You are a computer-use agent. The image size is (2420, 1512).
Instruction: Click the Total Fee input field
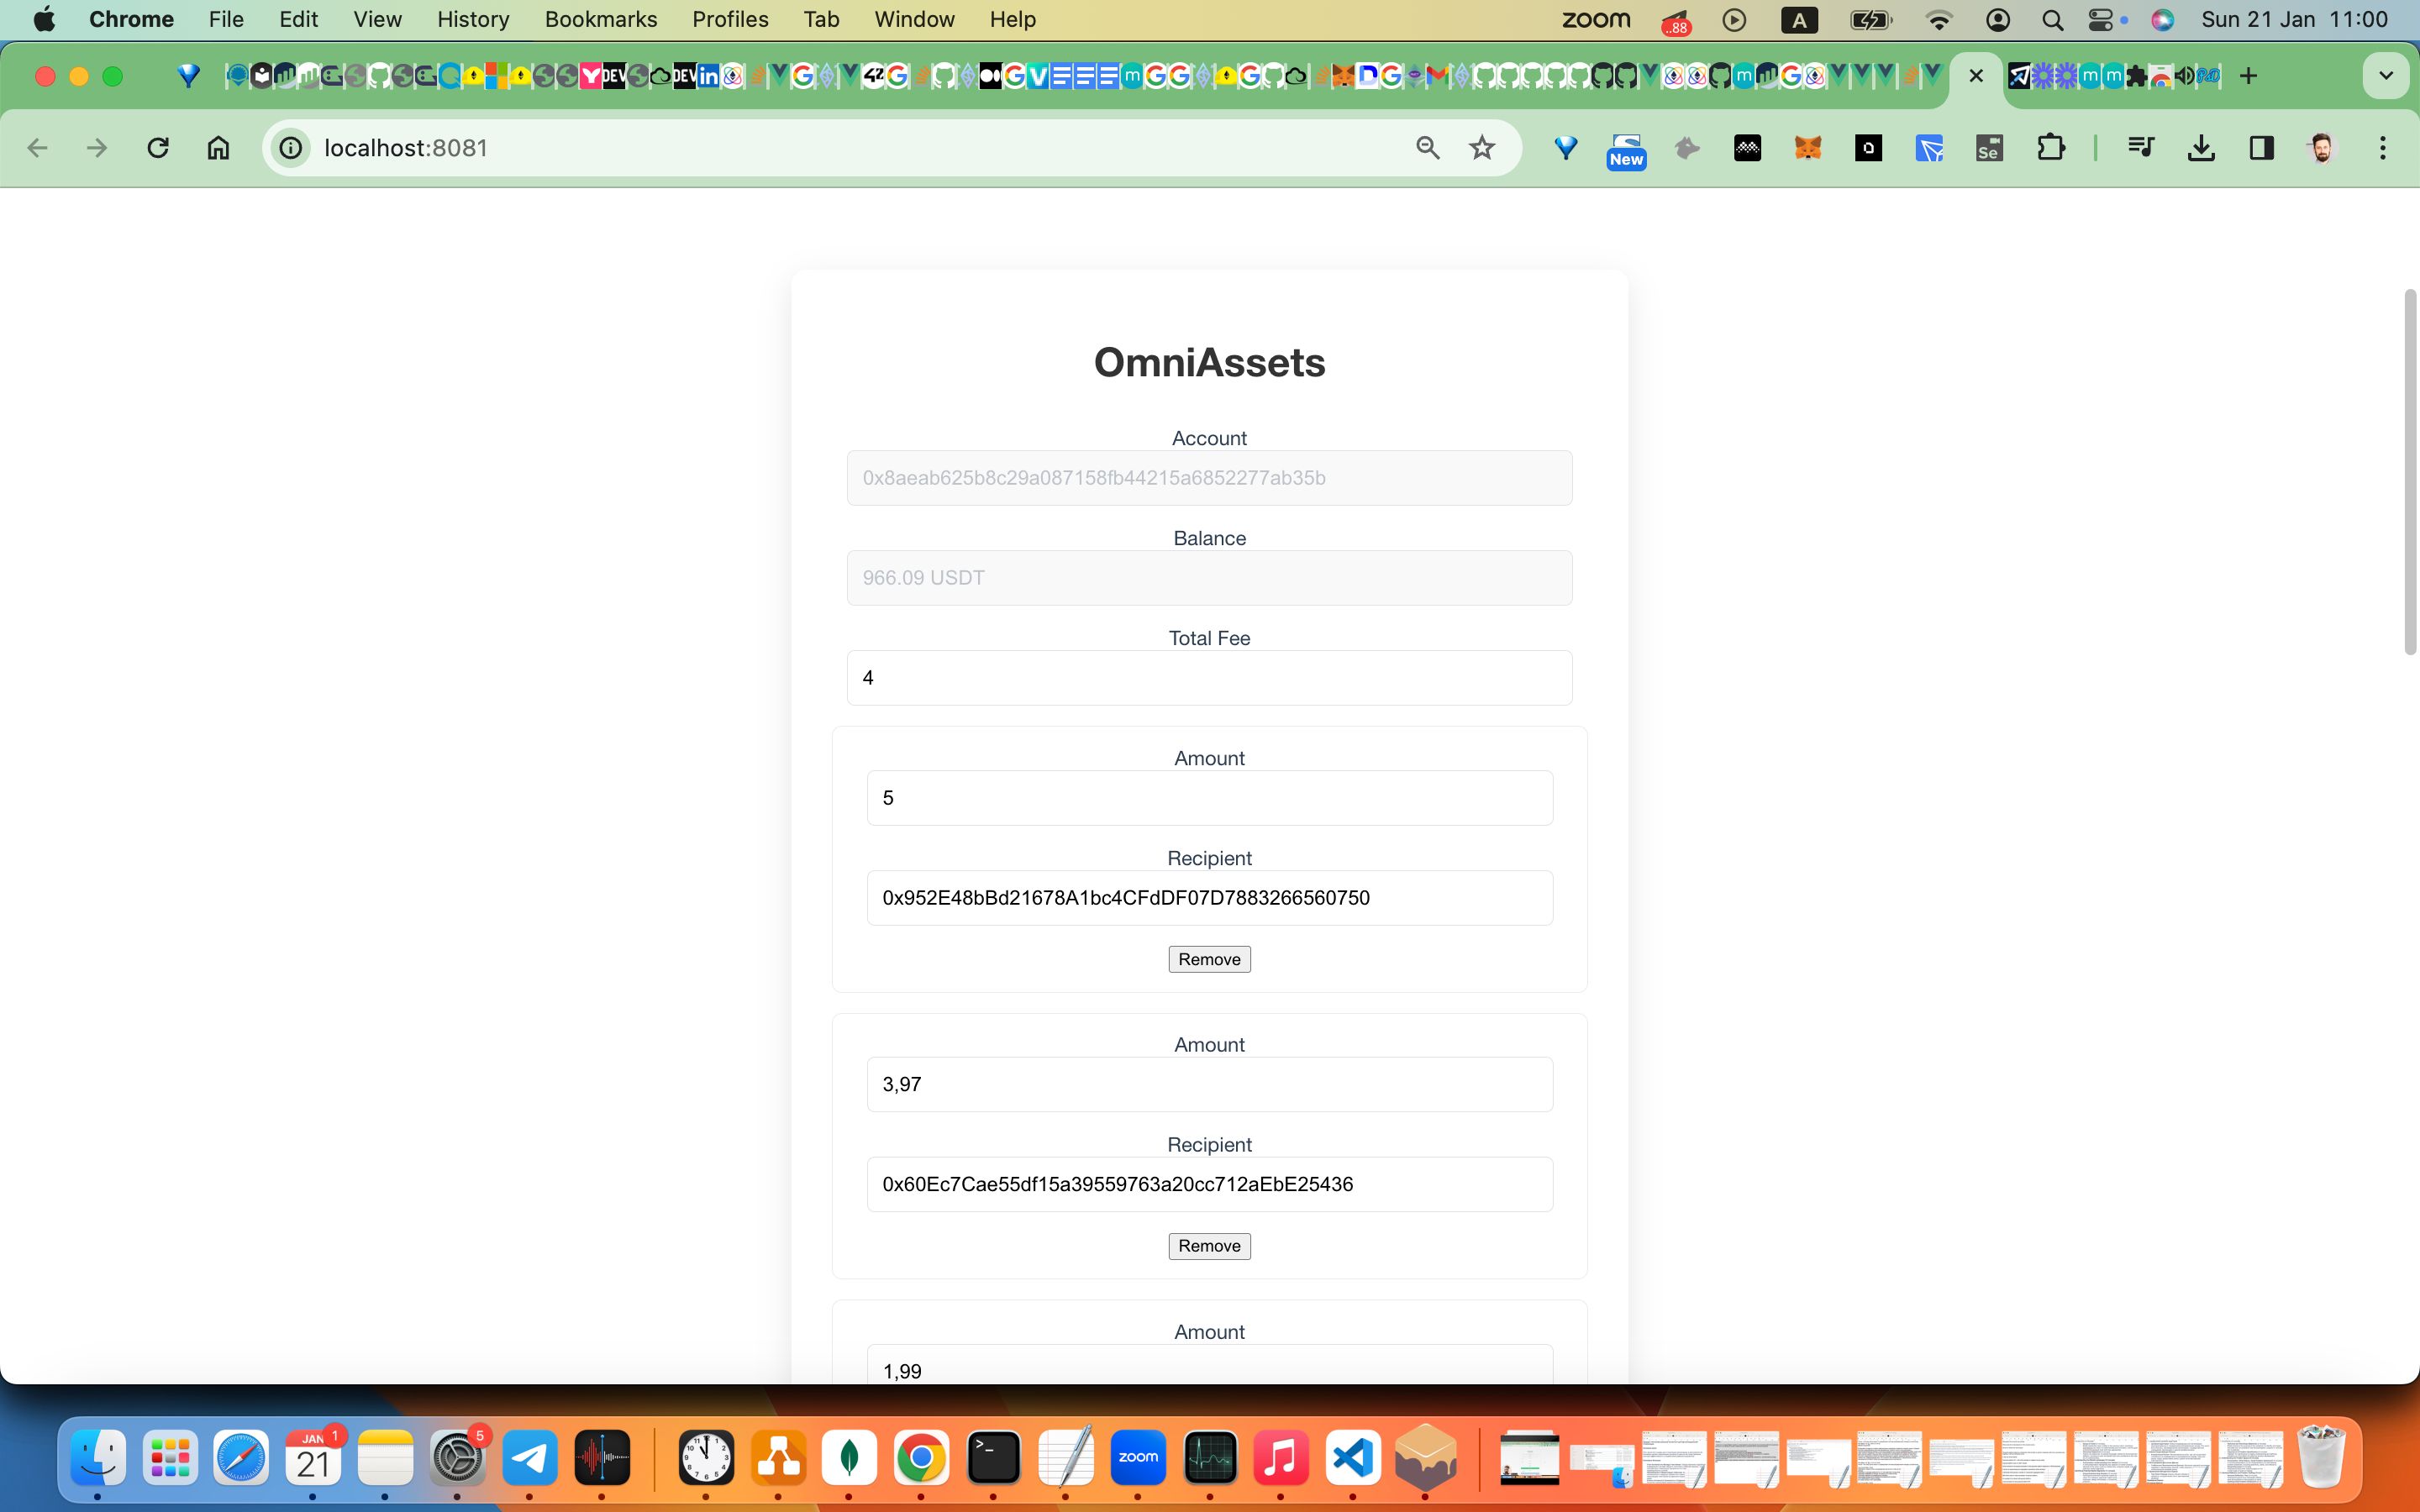(x=1209, y=678)
